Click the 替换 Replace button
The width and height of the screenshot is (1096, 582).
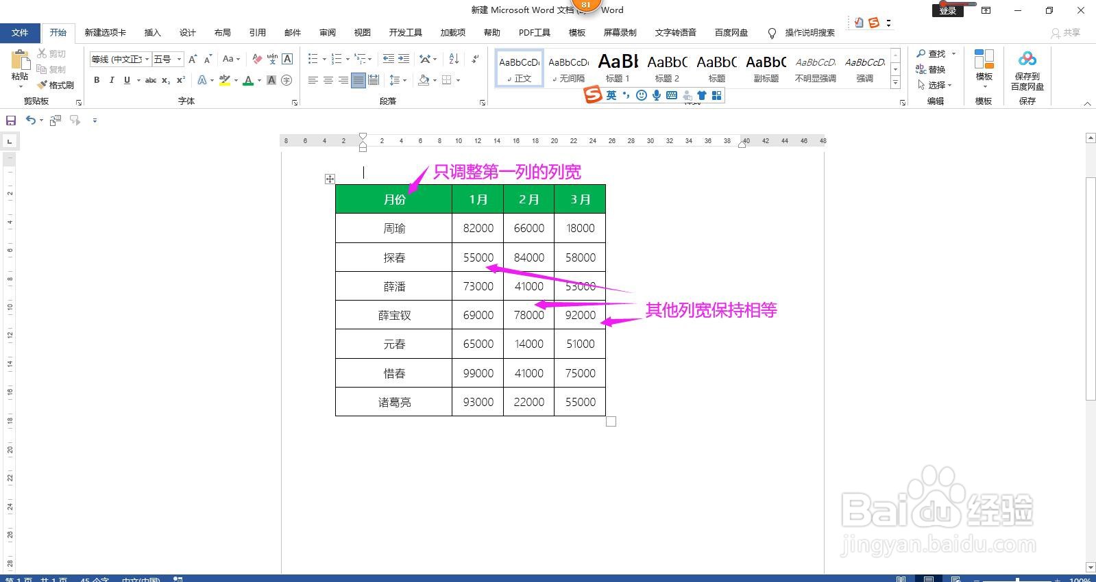tap(931, 69)
